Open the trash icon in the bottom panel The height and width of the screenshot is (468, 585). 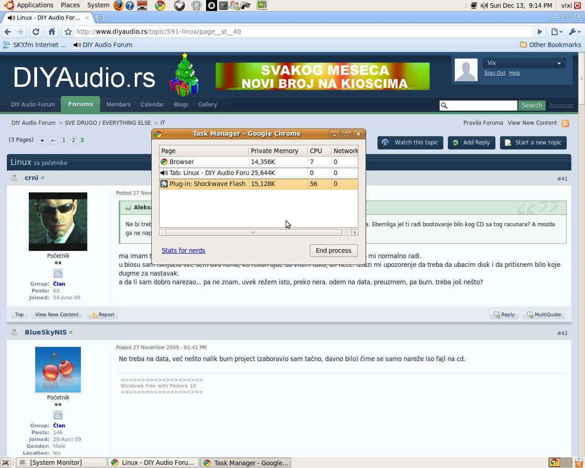tap(579, 463)
